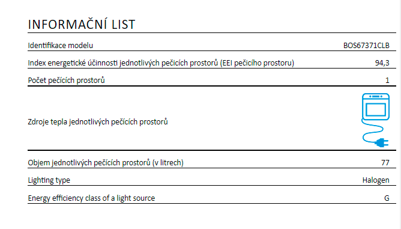Click the volume value 77
Viewport: 401px width, 229px height.
tap(385, 163)
